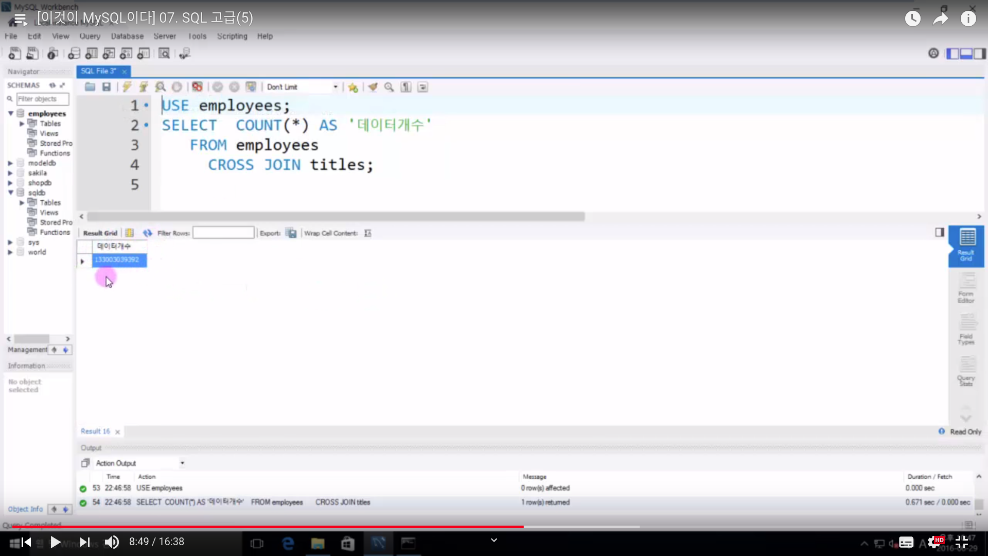
Task: Beautify query with the broom icon
Action: 373,87
